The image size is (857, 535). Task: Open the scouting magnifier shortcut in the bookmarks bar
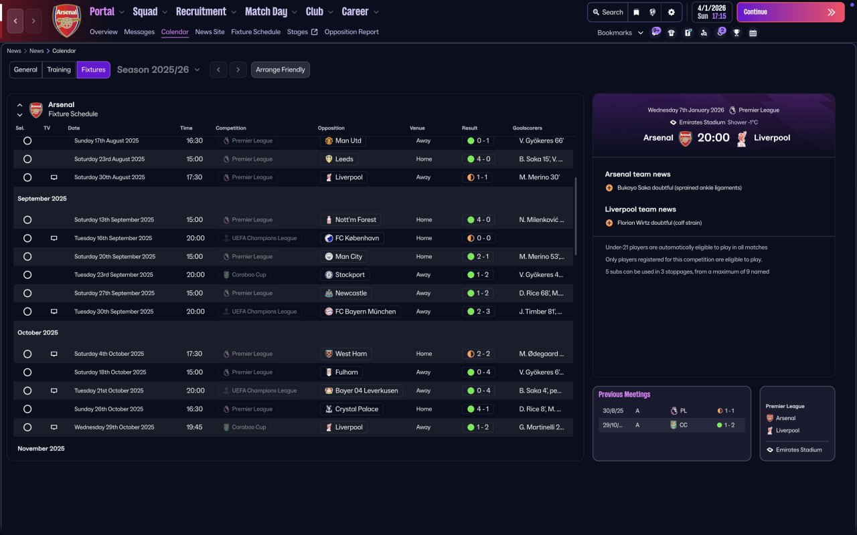point(704,33)
